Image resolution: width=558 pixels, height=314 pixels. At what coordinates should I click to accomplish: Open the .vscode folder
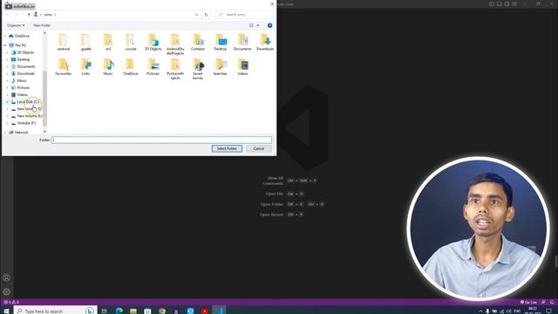(x=131, y=43)
